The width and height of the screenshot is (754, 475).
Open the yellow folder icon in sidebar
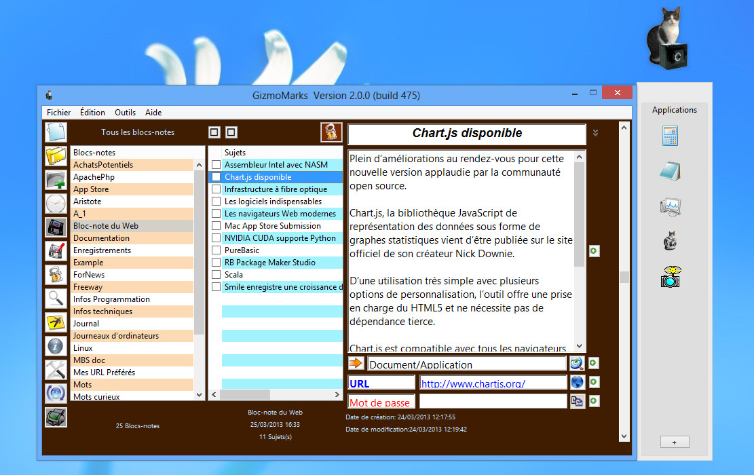56,156
